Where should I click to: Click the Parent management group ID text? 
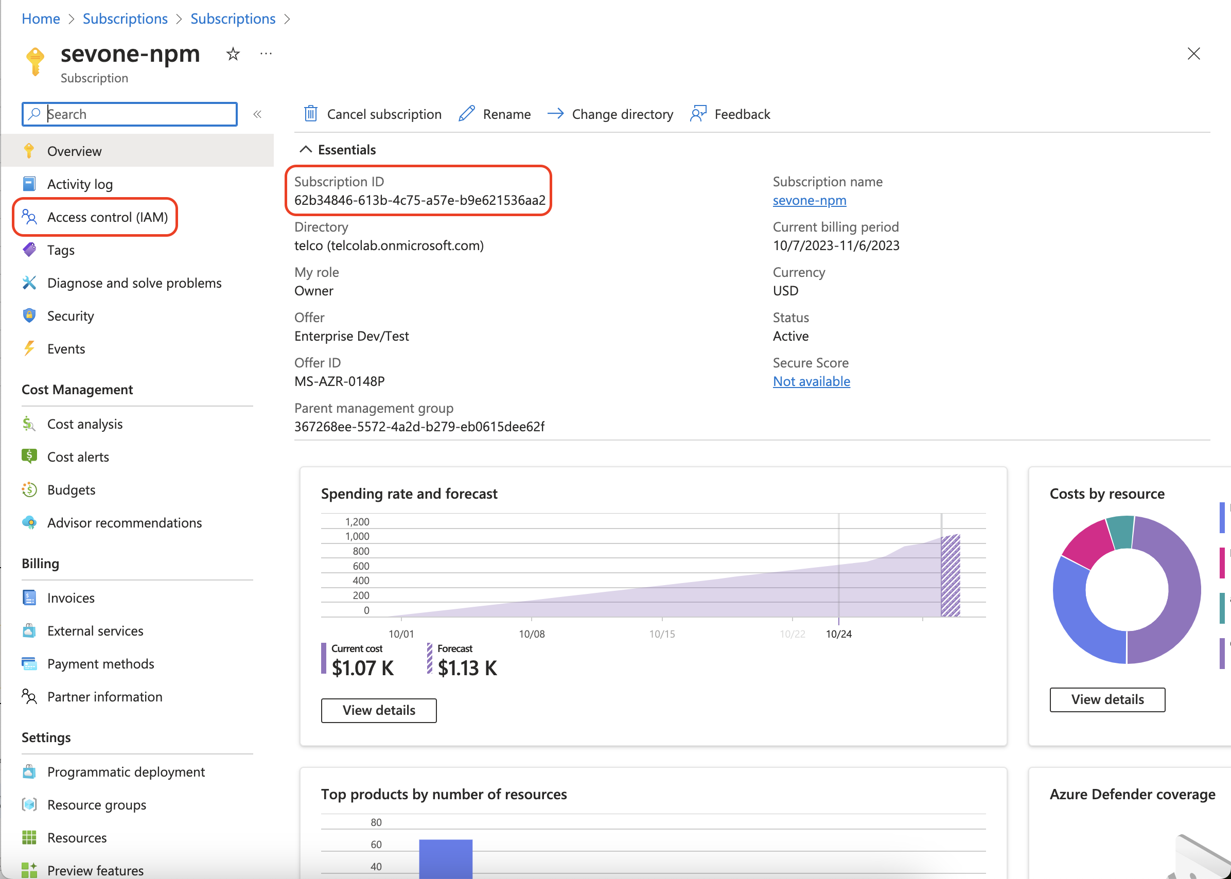pyautogui.click(x=419, y=427)
